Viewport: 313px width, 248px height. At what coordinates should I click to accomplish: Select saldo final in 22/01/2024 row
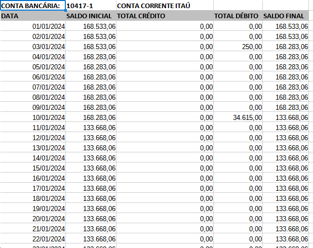coord(286,239)
